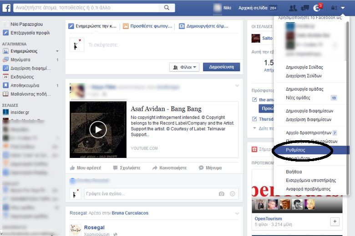Click the Μήνυμα message button under post
The image size is (355, 236).
[210, 168]
